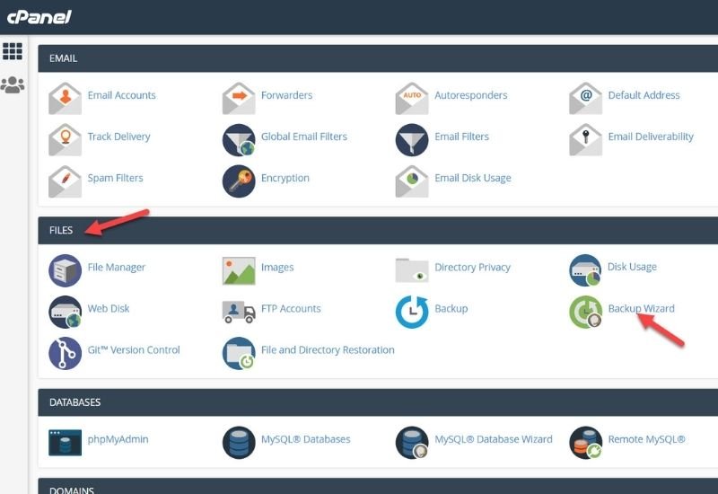Click the cPanel logo

coord(39,17)
